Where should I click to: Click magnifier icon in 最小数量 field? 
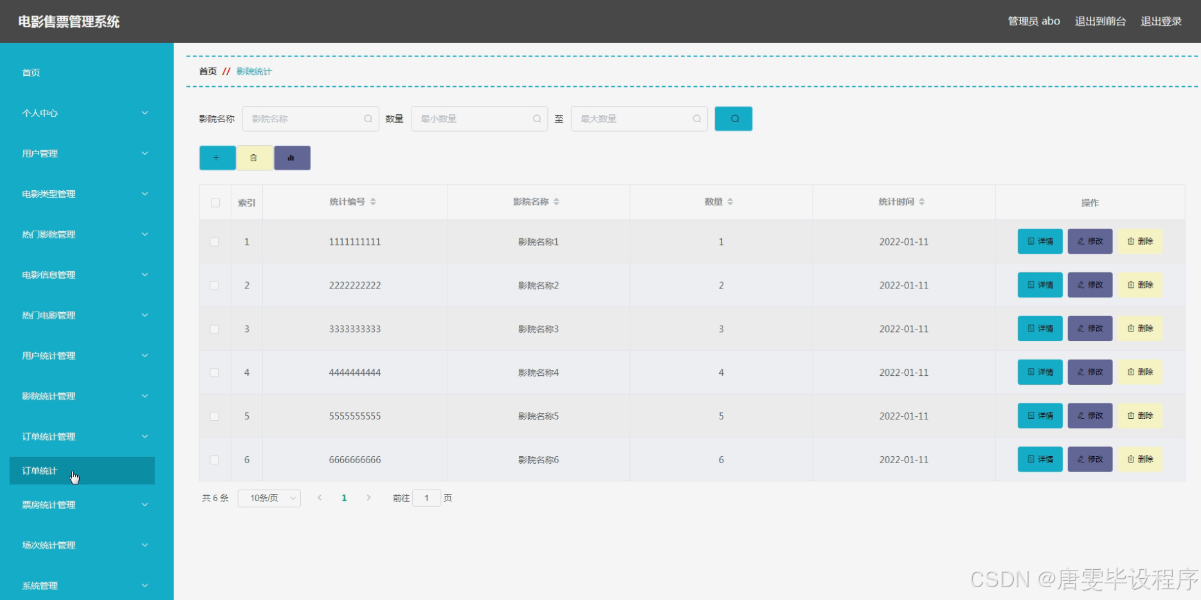(x=537, y=119)
